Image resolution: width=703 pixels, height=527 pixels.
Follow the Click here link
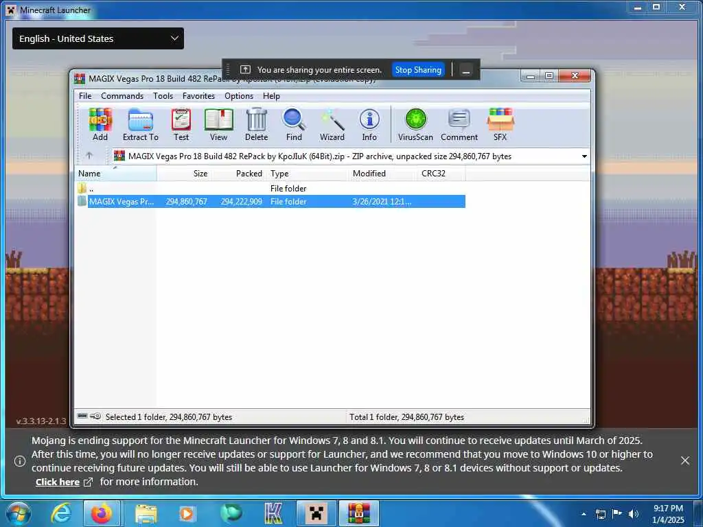point(58,482)
